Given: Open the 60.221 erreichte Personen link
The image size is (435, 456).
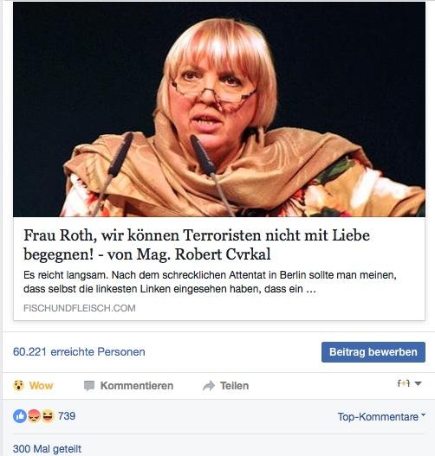Looking at the screenshot, I should (79, 352).
